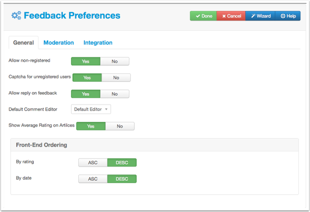Click the lifebuoy Help icon
The height and width of the screenshot is (212, 310).
click(283, 16)
